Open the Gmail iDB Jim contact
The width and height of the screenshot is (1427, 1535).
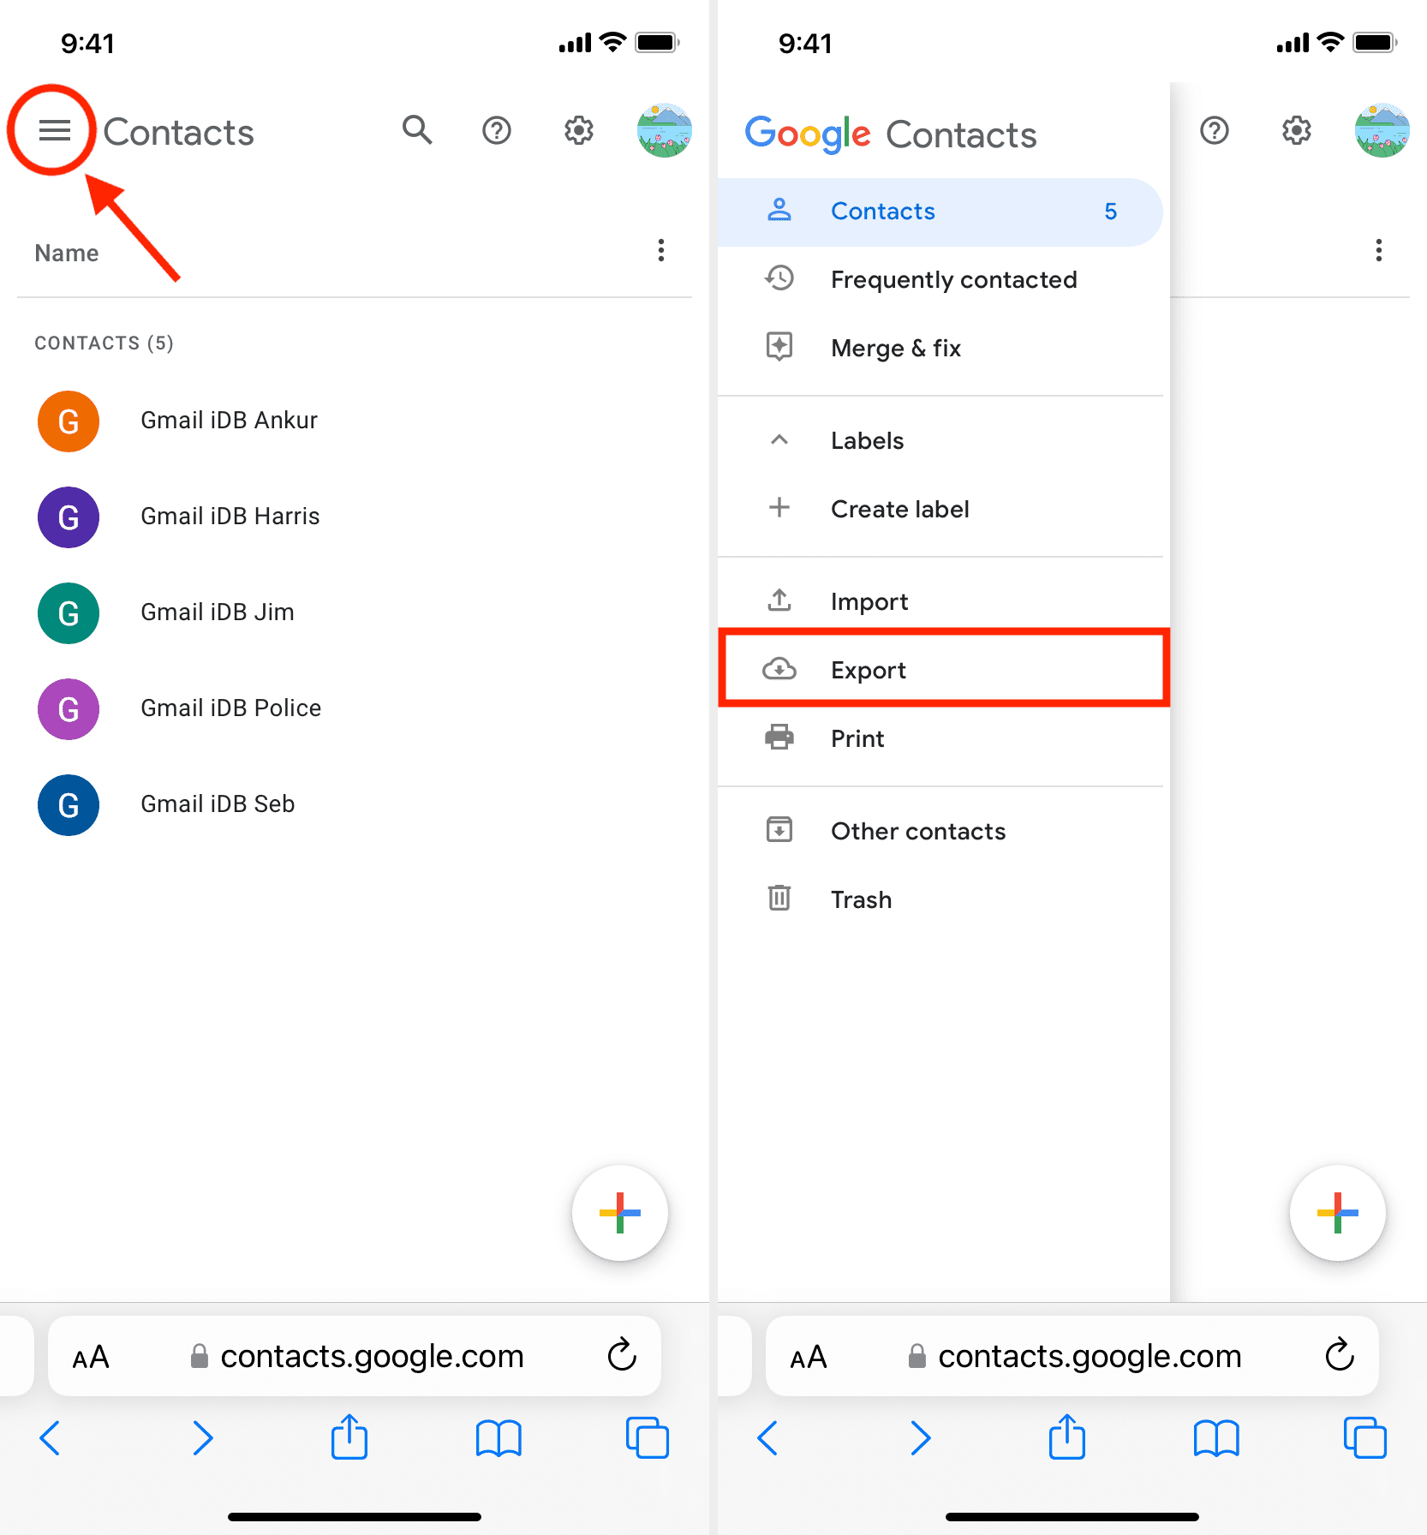click(x=355, y=612)
